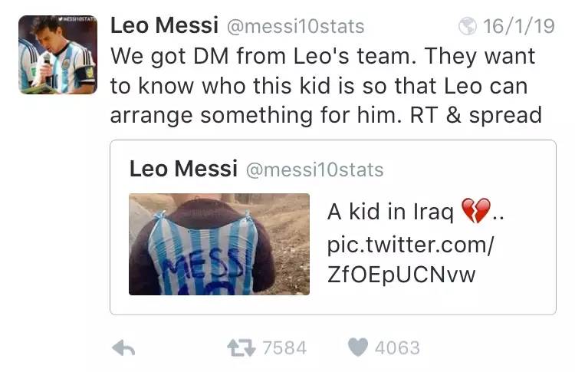Open the 16/1/19 date timestamp
Viewport: 575px width, 372px height.
coord(518,27)
